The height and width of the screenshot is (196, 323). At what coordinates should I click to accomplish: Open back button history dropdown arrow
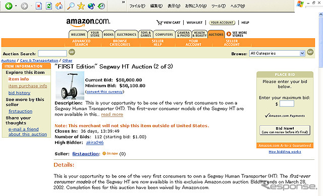pos(16,6)
